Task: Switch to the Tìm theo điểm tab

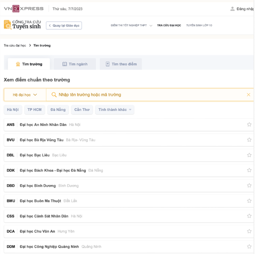Action: [x=121, y=64]
